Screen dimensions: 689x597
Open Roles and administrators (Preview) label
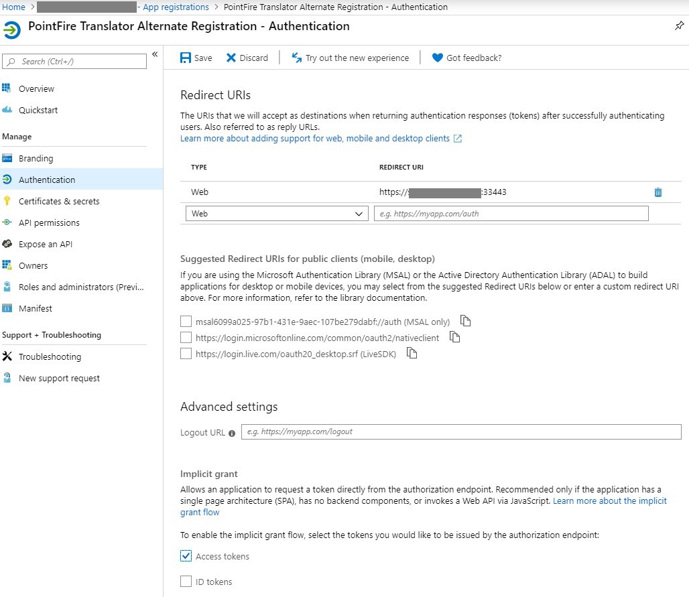click(x=81, y=287)
